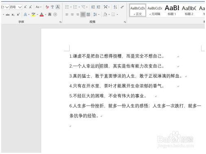Click line 2 starting 一个人幸运的前提
Viewport: 206px width, 154px height.
click(x=117, y=66)
